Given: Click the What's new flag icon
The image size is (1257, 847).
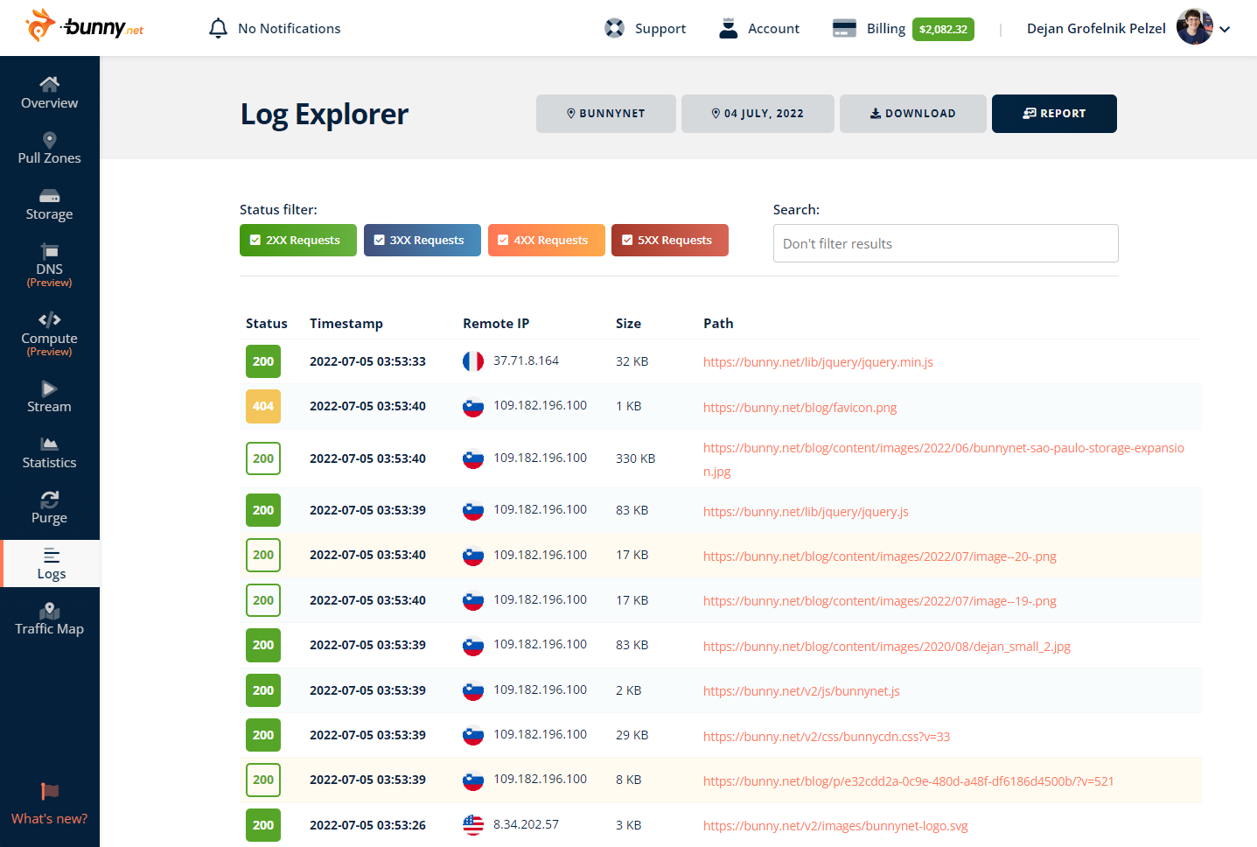Looking at the screenshot, I should tap(50, 792).
